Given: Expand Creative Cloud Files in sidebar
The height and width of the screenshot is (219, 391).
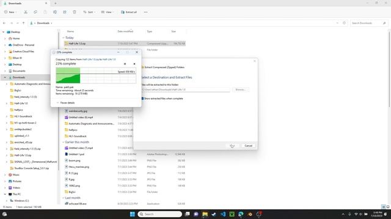Looking at the screenshot, I should coord(5,51).
